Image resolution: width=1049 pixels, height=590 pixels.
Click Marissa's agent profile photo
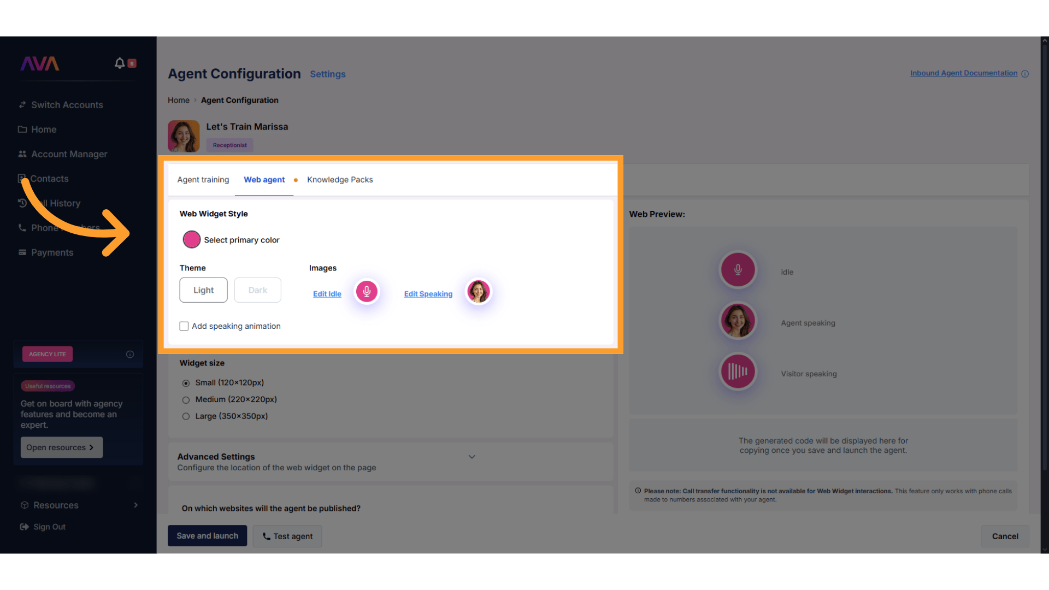[x=184, y=136]
